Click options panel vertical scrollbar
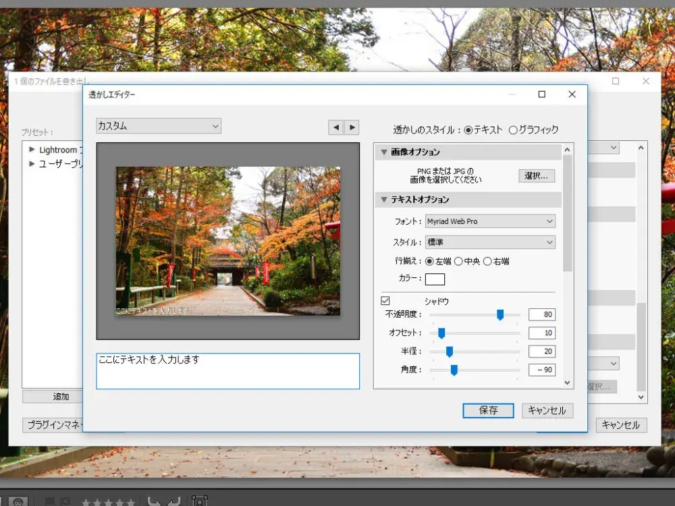 [x=568, y=214]
